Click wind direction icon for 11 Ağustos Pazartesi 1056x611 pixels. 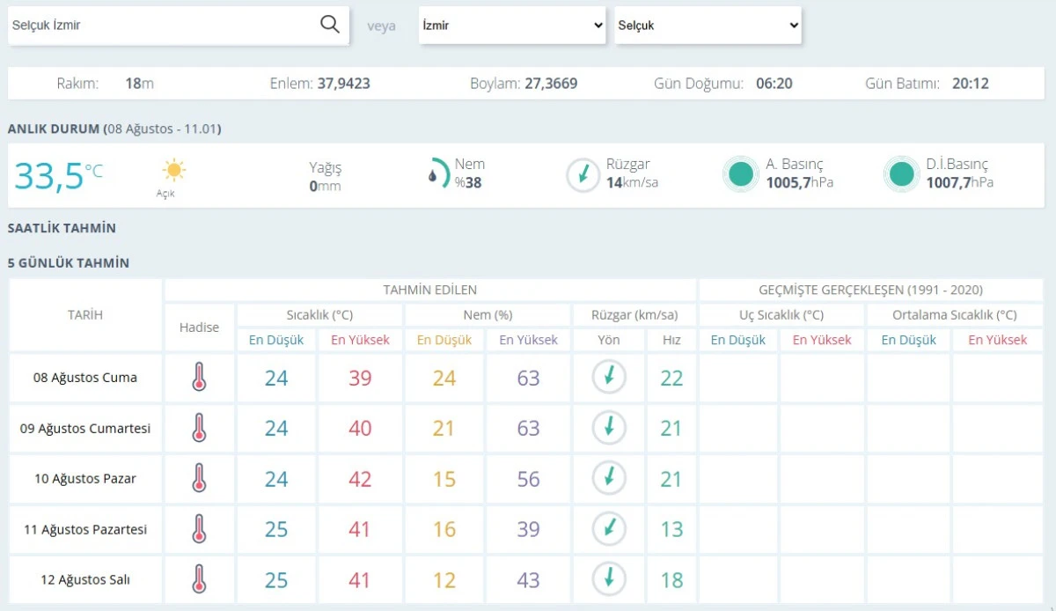[x=608, y=529]
